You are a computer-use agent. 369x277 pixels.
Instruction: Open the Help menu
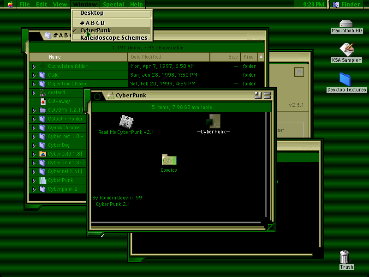click(137, 4)
